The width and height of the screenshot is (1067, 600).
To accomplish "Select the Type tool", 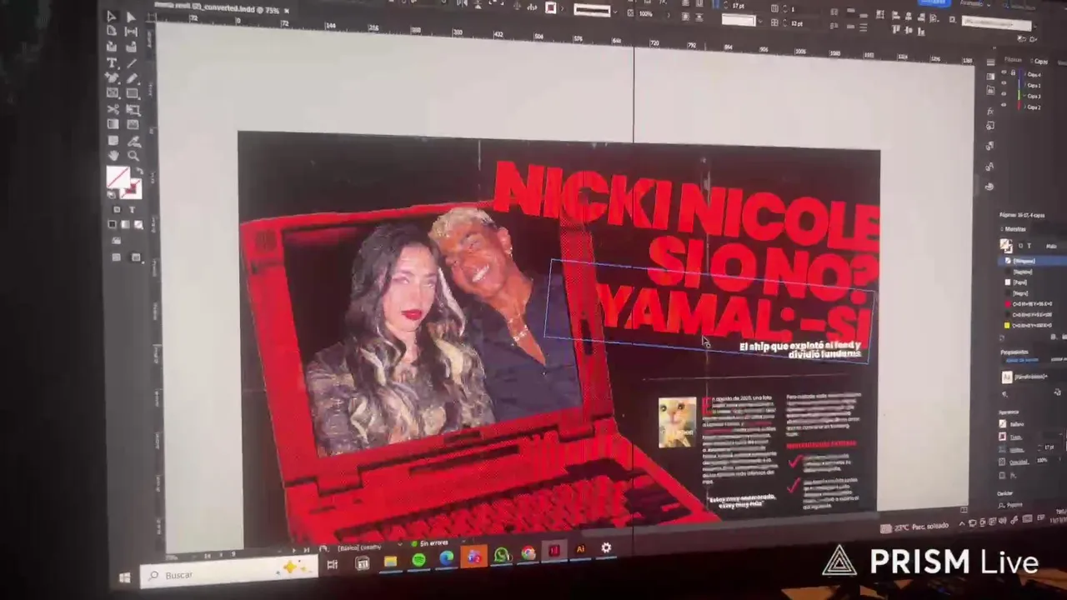I will (112, 62).
